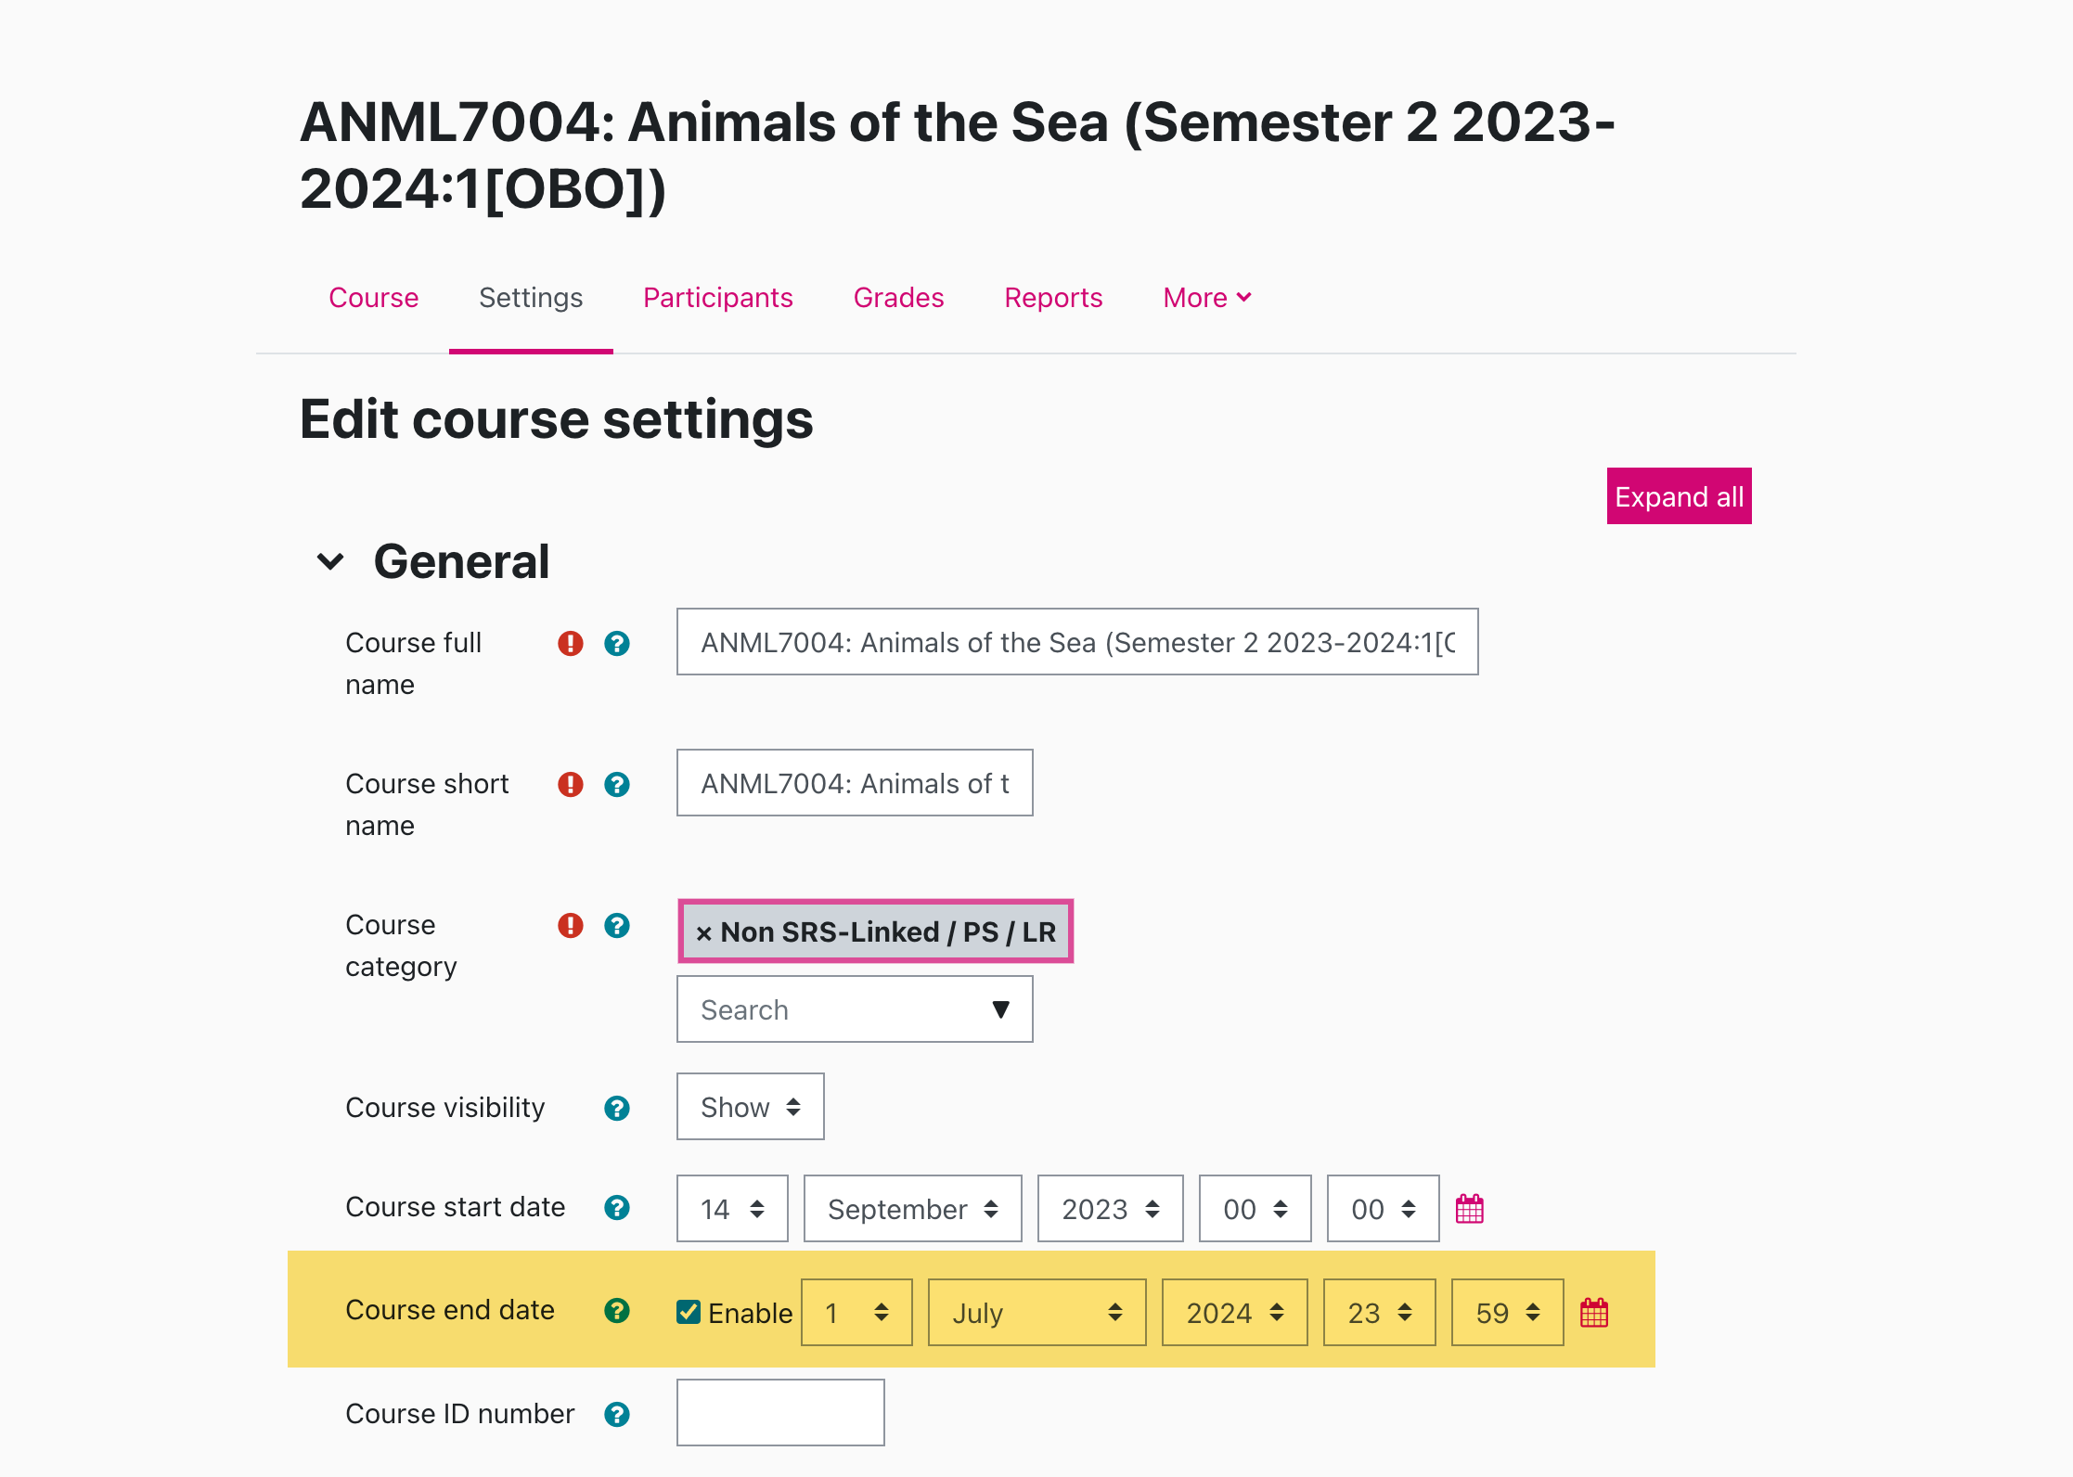The height and width of the screenshot is (1477, 2073).
Task: Click help icon beside Course full name
Action: click(x=616, y=643)
